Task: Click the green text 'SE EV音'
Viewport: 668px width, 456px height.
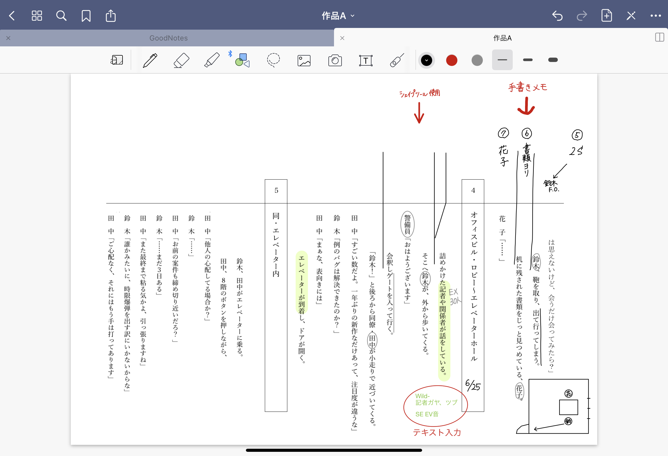Action: click(x=427, y=414)
